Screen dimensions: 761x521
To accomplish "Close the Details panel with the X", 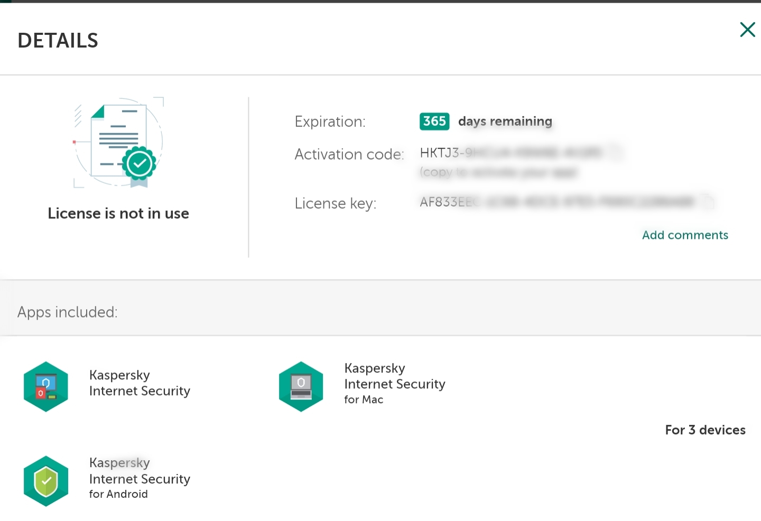I will (x=747, y=30).
